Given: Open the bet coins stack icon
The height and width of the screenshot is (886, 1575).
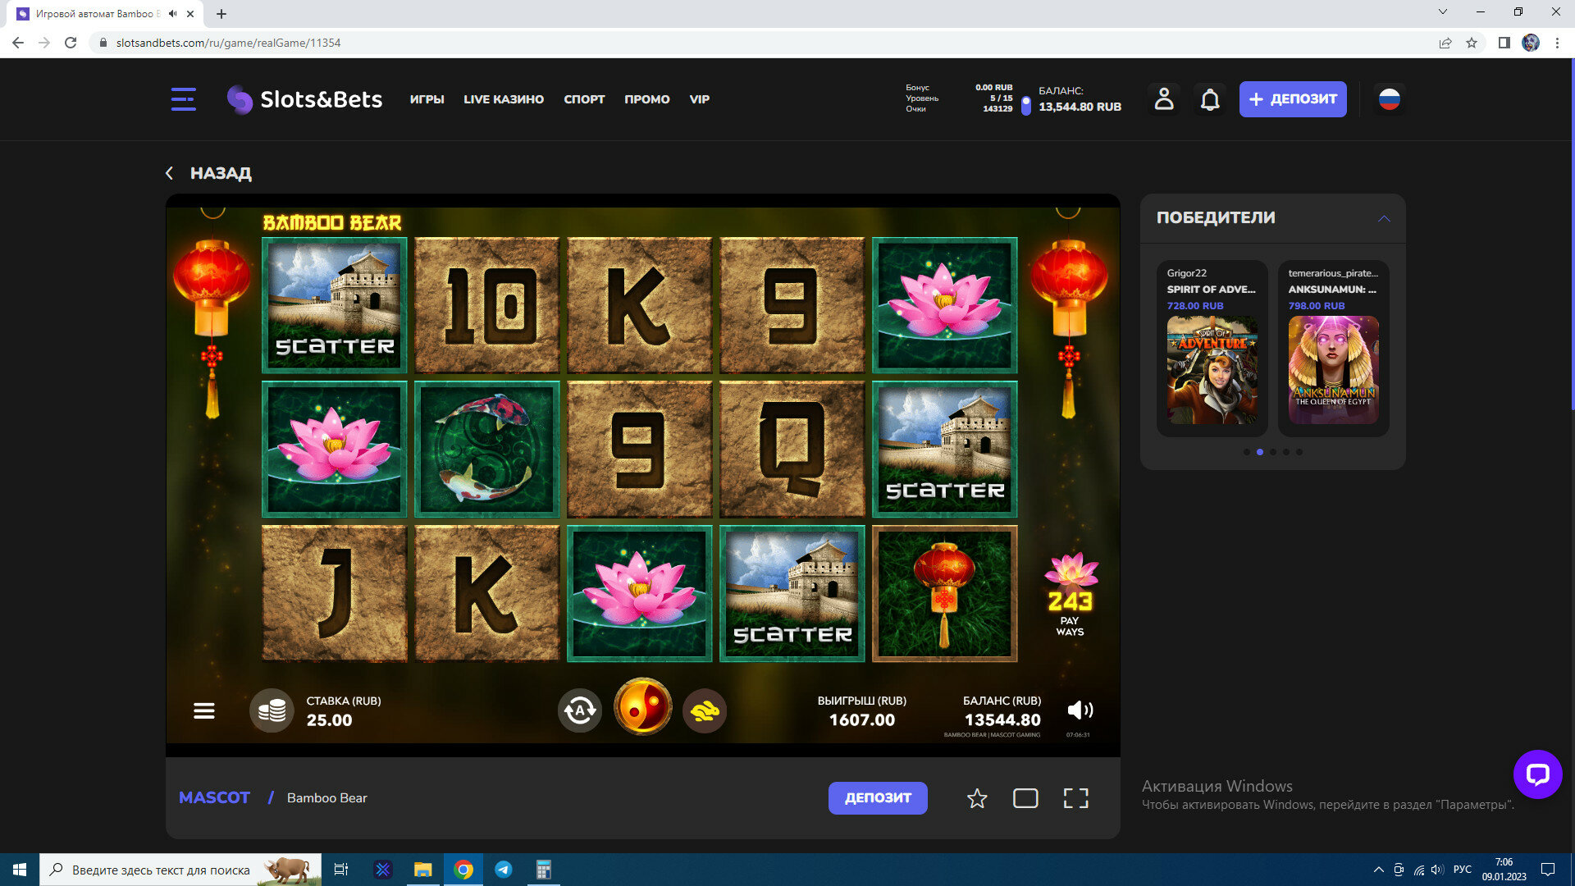Looking at the screenshot, I should coord(272,710).
